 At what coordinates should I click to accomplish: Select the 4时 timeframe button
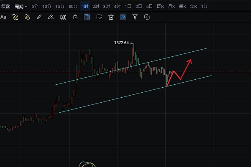(x=117, y=7)
